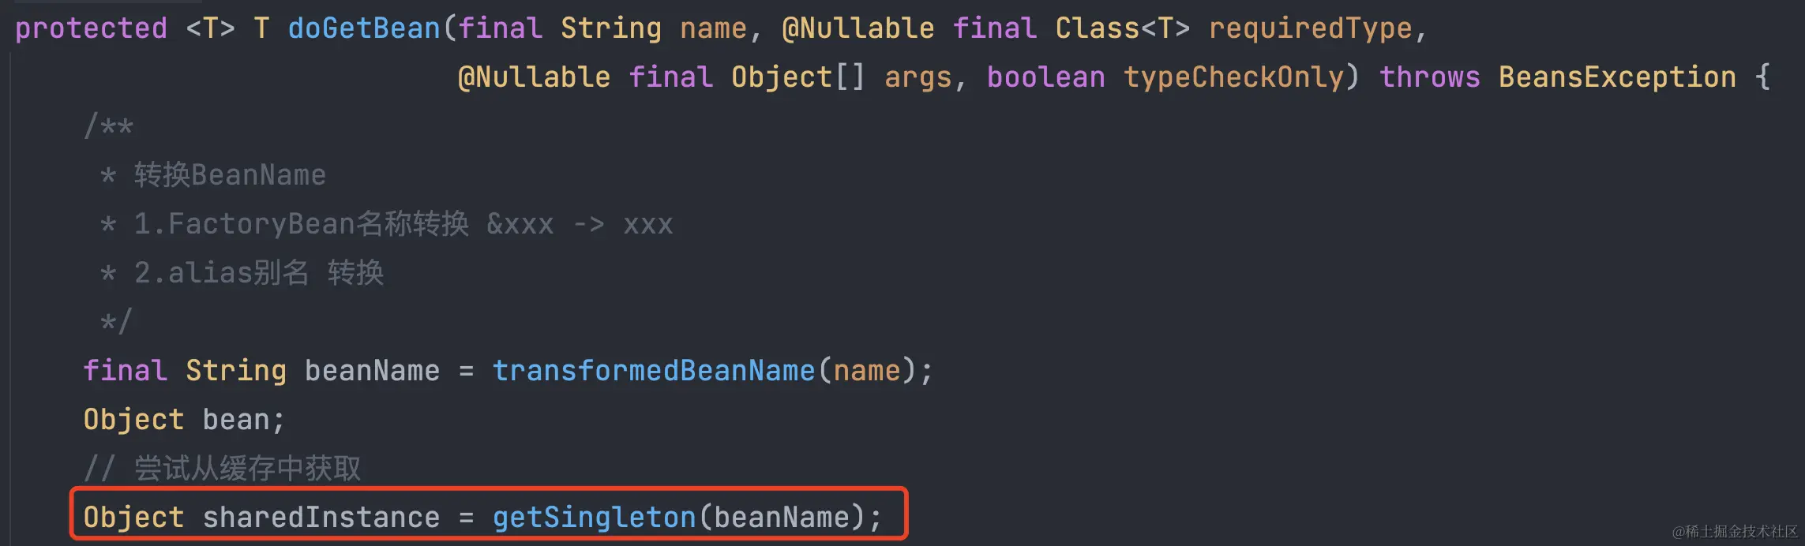Click the transformedBeanName method call

(654, 371)
